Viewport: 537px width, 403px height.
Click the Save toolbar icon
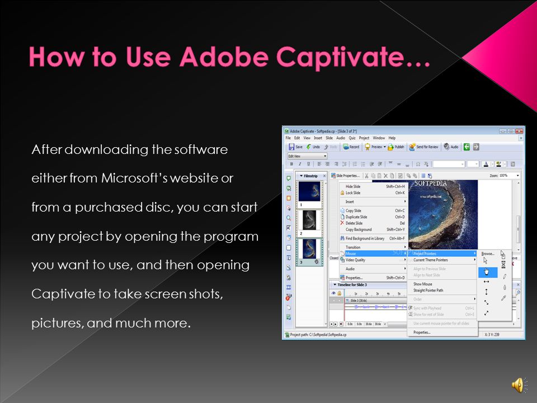pyautogui.click(x=291, y=147)
